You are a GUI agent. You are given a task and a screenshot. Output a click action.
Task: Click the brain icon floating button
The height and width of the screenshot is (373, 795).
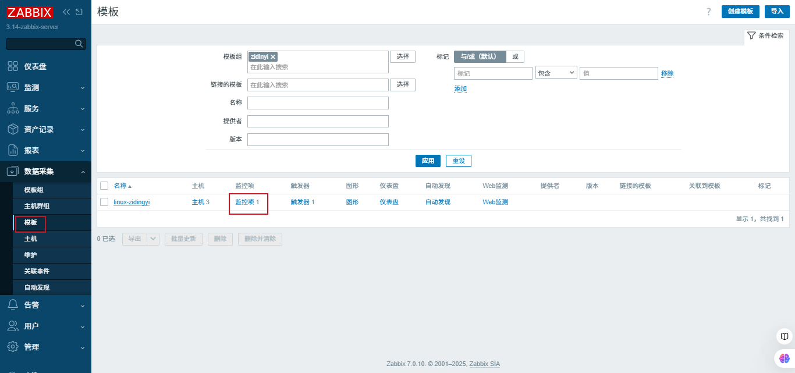point(785,358)
